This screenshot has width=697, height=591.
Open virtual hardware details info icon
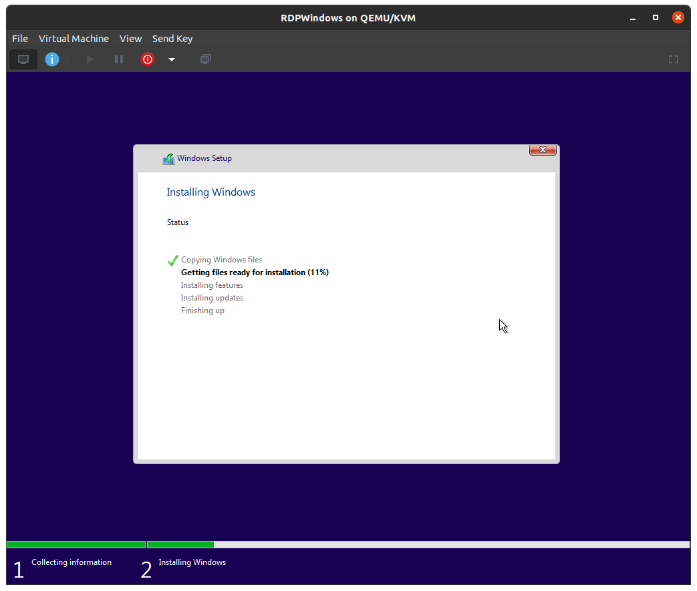tap(52, 59)
